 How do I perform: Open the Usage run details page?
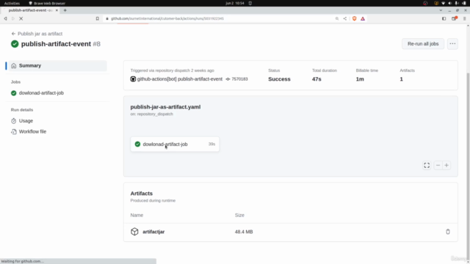point(26,120)
